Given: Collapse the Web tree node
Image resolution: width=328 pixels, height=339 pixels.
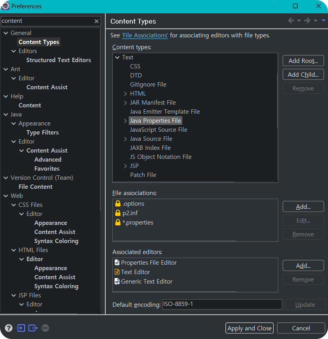Looking at the screenshot, I should [x=6, y=196].
